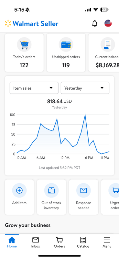Switch to the Catalog tab
Viewport: 119px width, 259px height.
click(x=83, y=242)
